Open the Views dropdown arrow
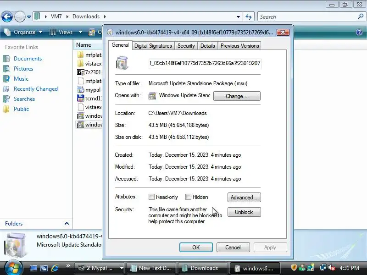Image resolution: width=367 pixels, height=275 pixels. click(80, 32)
